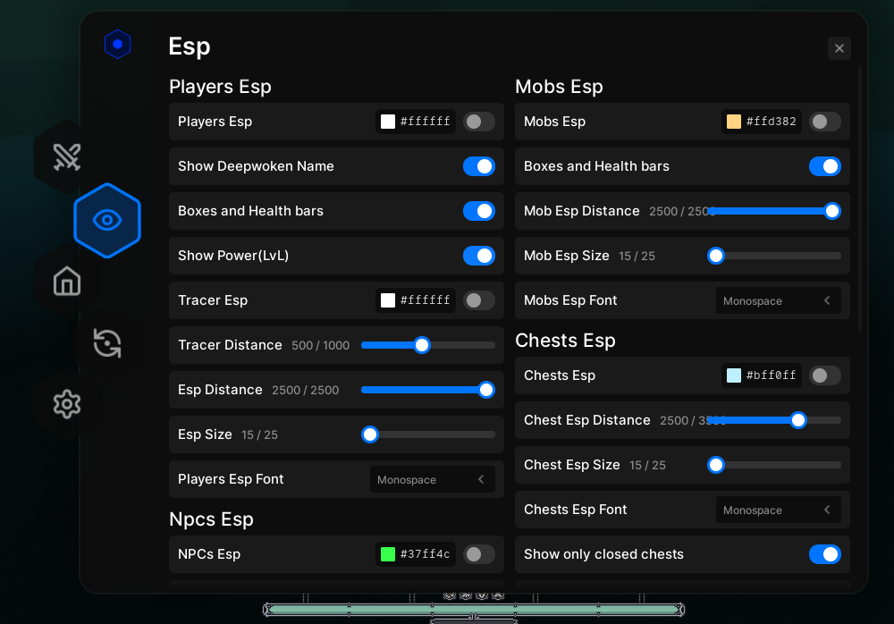Disable Show Deepwoken Name toggle
The width and height of the screenshot is (894, 624).
pyautogui.click(x=478, y=166)
